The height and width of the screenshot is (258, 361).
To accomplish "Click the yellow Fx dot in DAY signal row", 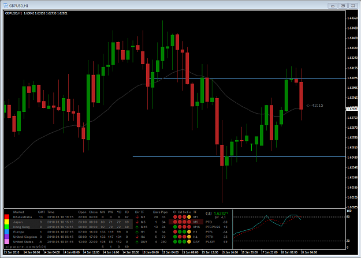I will coord(189,242).
